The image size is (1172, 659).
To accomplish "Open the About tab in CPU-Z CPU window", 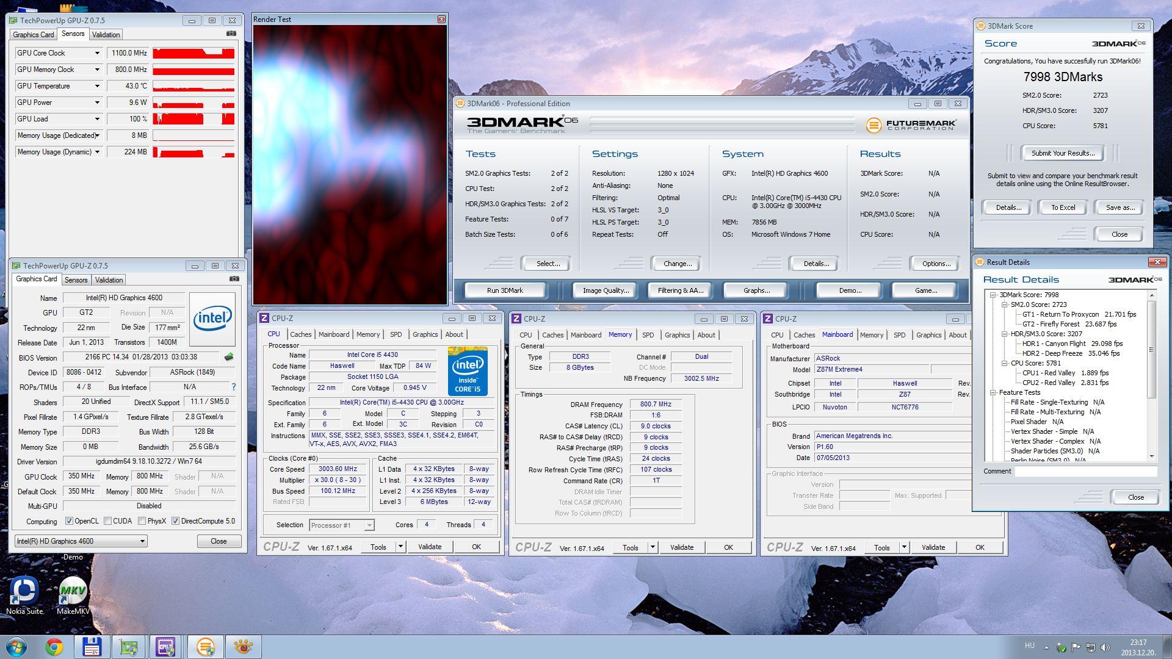I will click(x=454, y=334).
